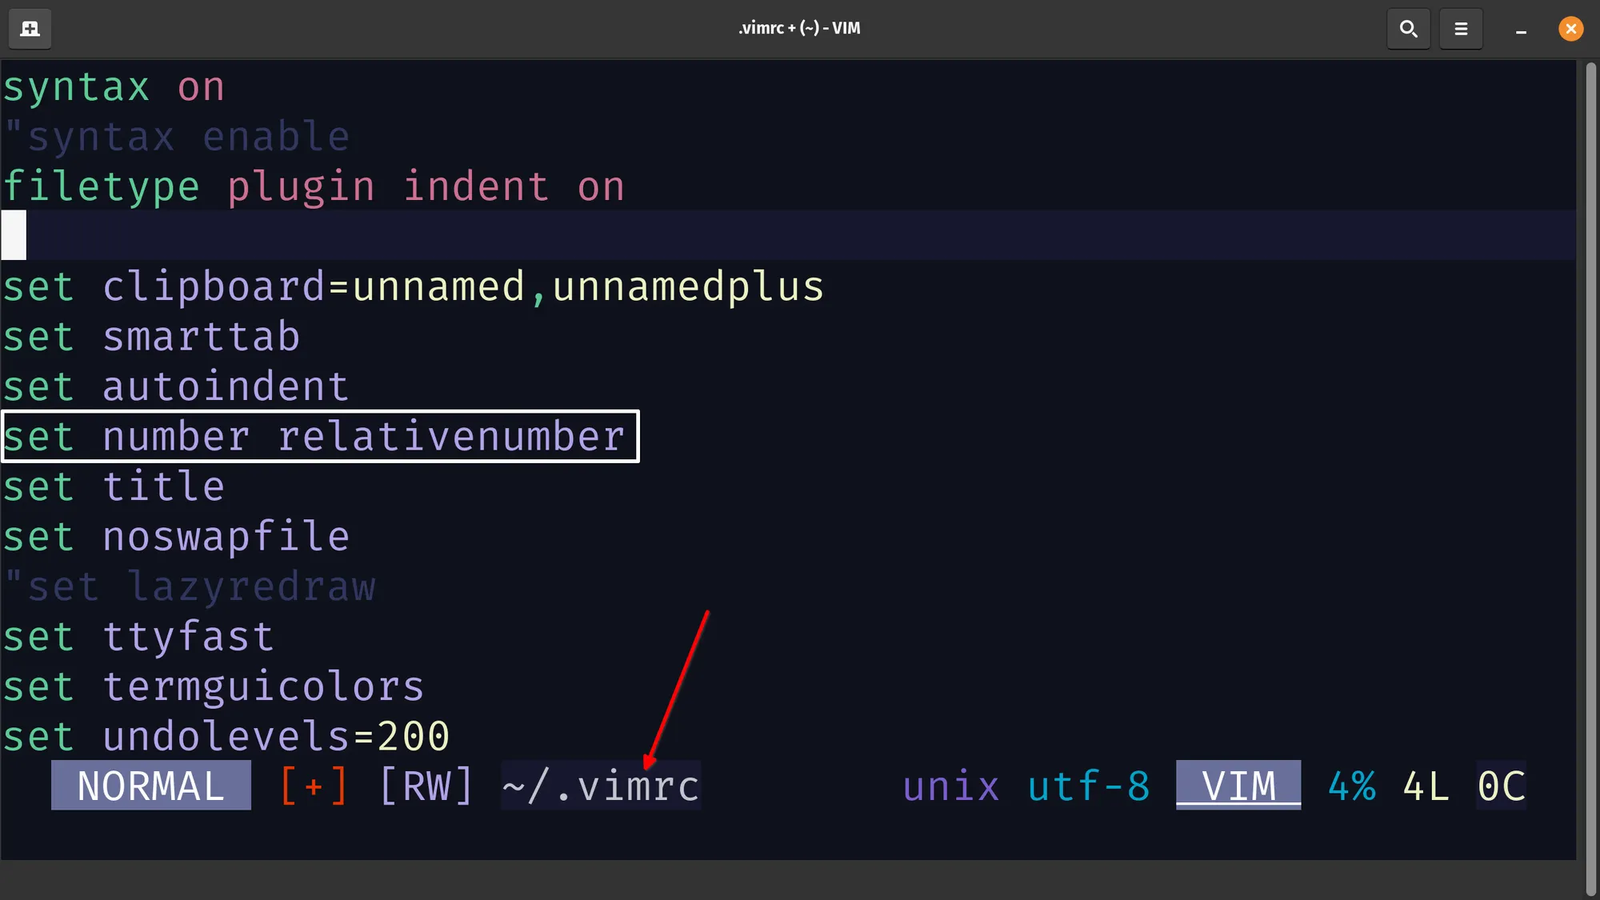Click the 4% position indicator

pos(1352,786)
